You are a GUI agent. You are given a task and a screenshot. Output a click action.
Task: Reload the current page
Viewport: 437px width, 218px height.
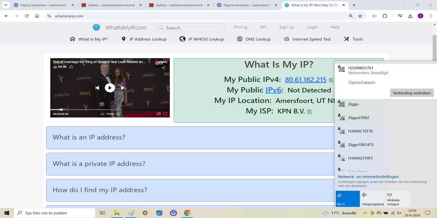coord(27,16)
